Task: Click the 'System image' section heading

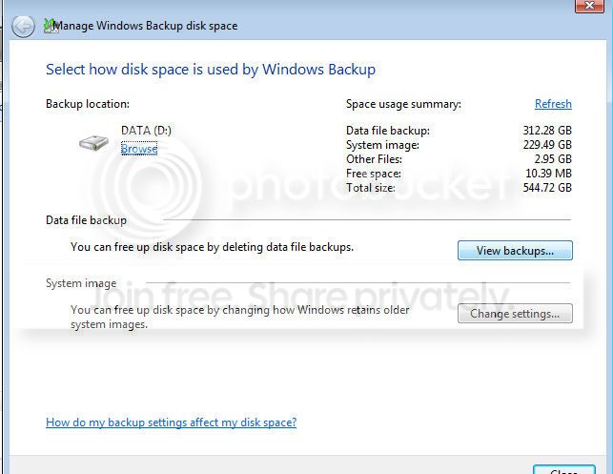Action: click(x=81, y=283)
